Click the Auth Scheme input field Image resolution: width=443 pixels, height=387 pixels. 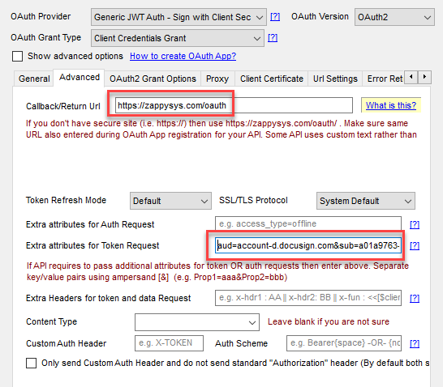344,343
